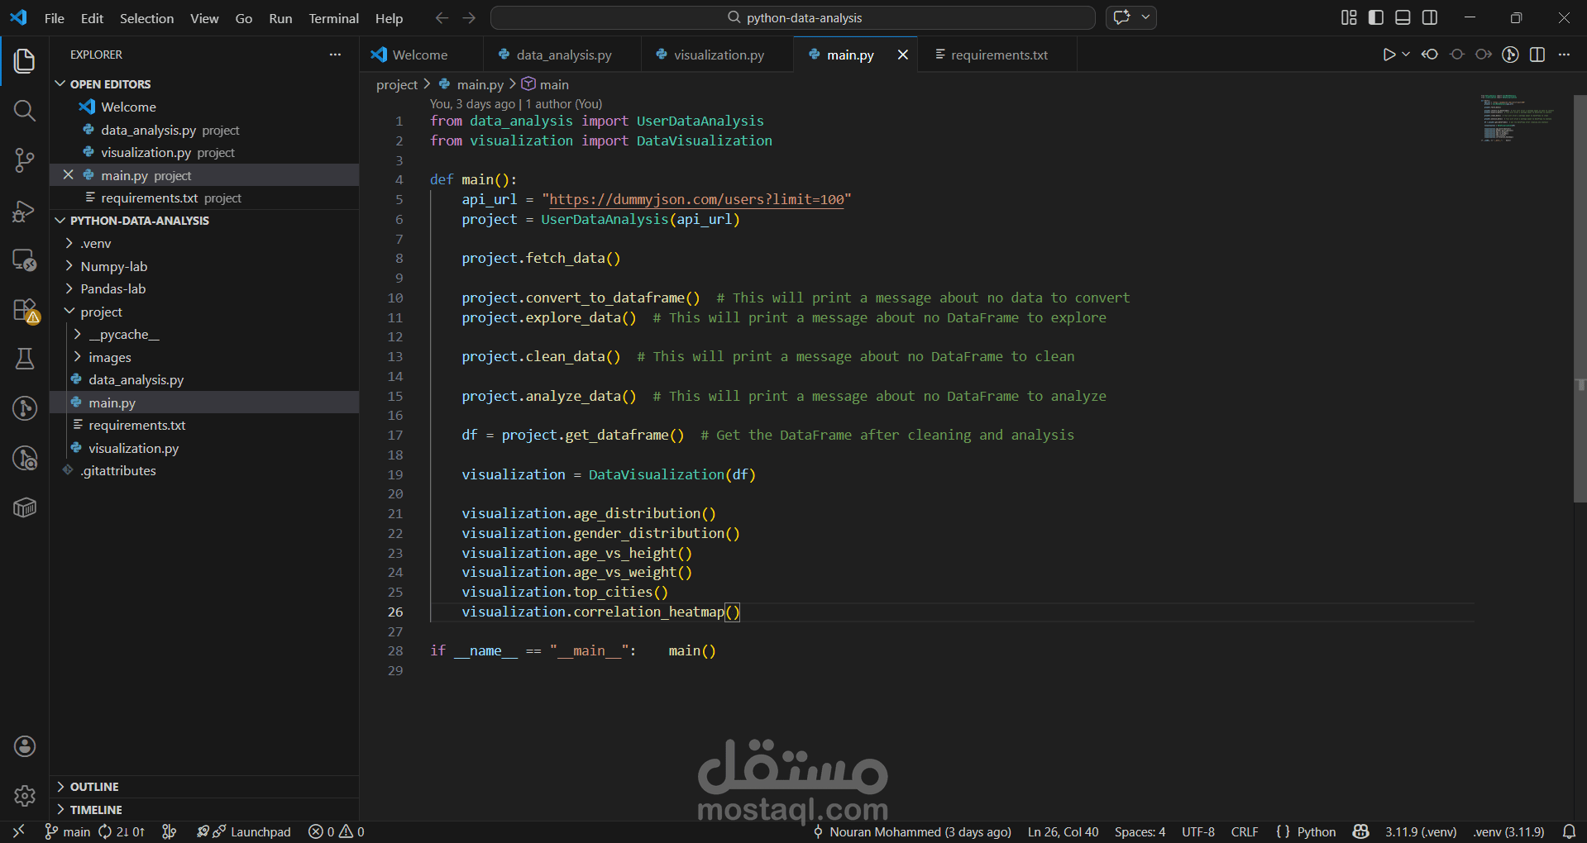This screenshot has width=1587, height=843.
Task: Open the Explorer view in activity bar
Action: [x=25, y=60]
